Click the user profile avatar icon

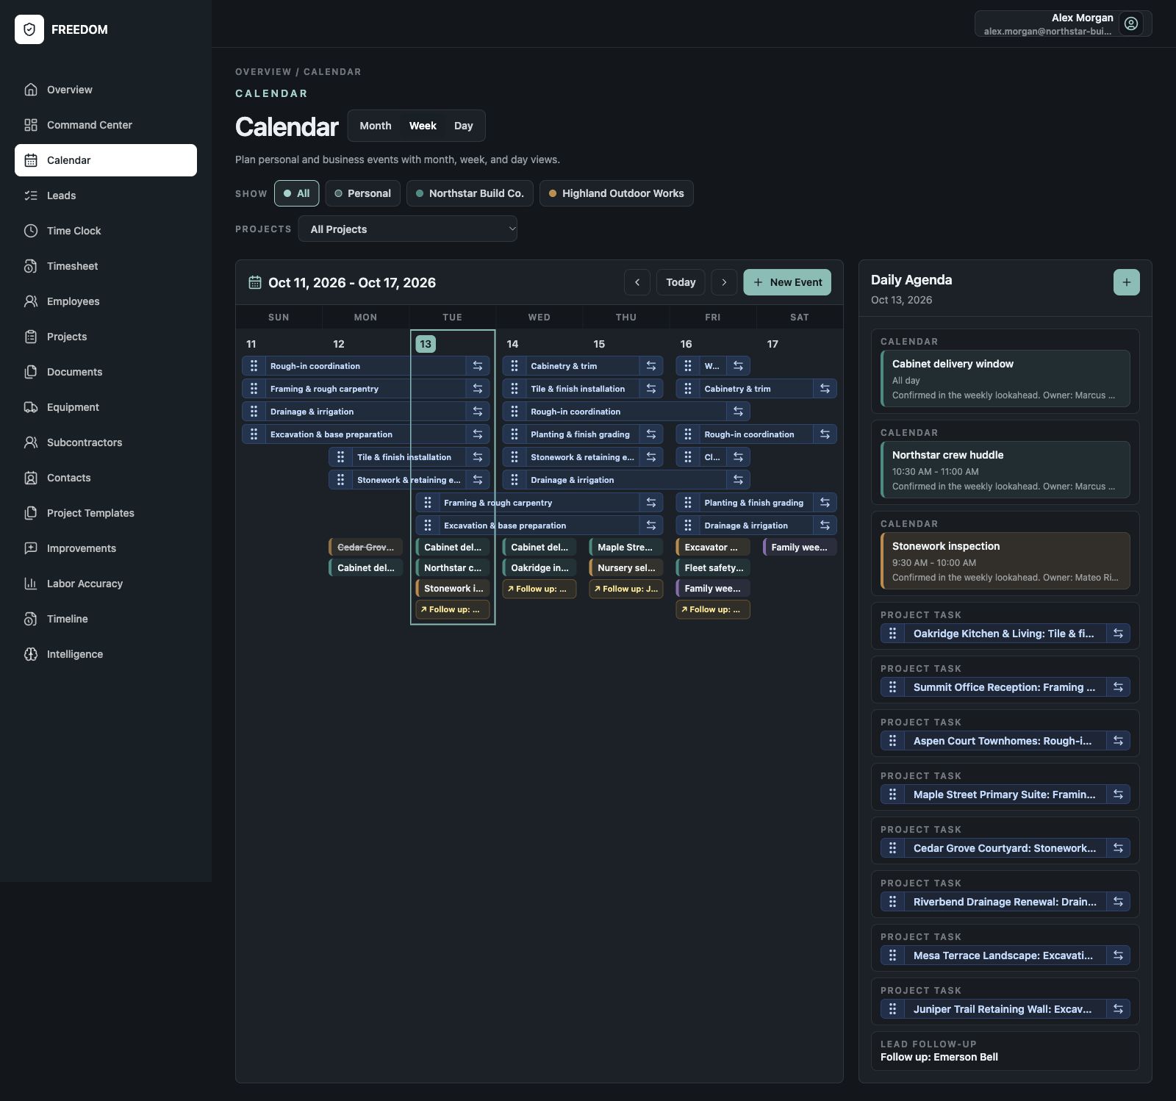1131,24
